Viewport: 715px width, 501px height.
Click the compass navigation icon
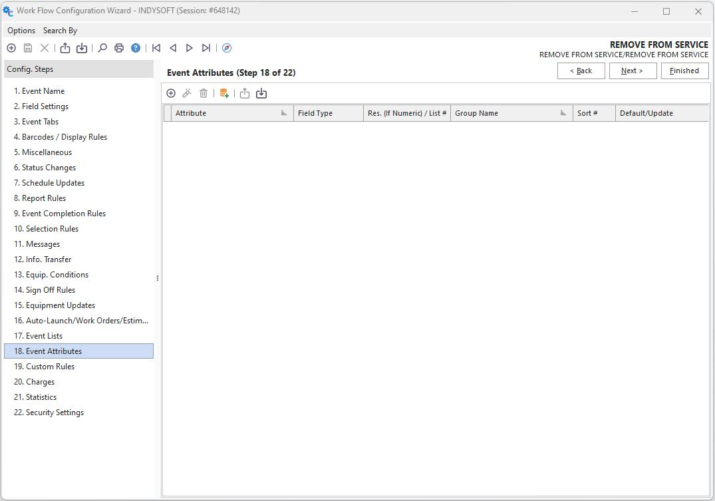tap(227, 48)
